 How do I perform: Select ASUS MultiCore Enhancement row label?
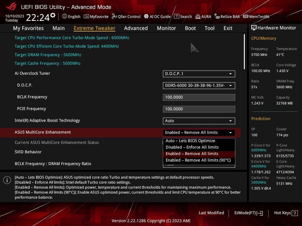[42, 132]
